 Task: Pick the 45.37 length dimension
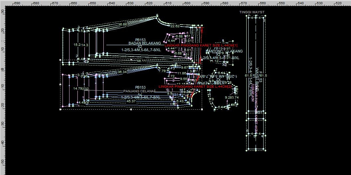click(x=131, y=101)
